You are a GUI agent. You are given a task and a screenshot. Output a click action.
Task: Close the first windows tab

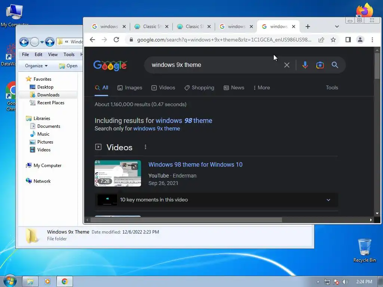[x=124, y=27]
